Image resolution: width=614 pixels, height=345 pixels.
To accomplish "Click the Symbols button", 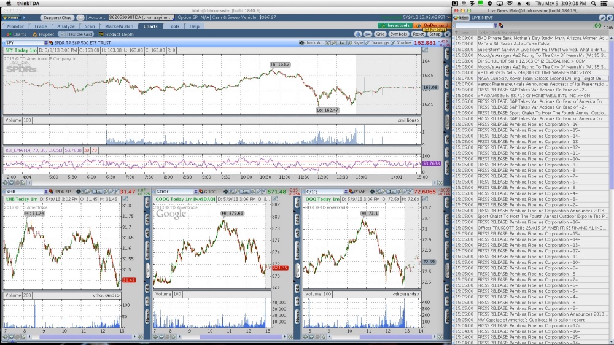I will [398, 34].
